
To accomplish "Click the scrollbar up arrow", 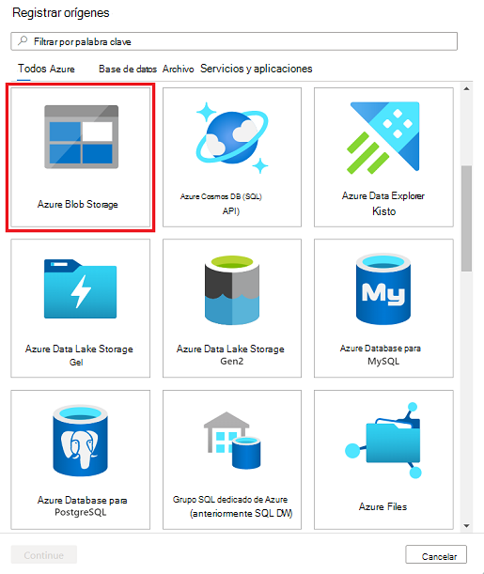I will pyautogui.click(x=466, y=88).
